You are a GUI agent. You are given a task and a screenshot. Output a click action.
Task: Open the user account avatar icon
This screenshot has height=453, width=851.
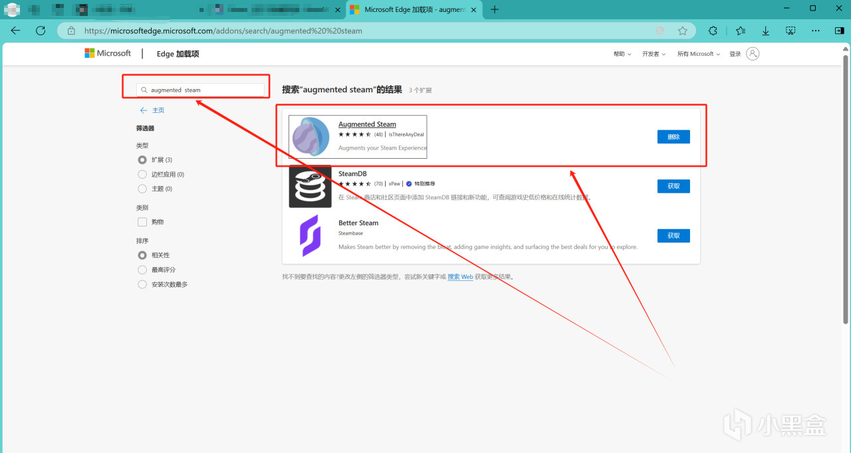click(753, 54)
